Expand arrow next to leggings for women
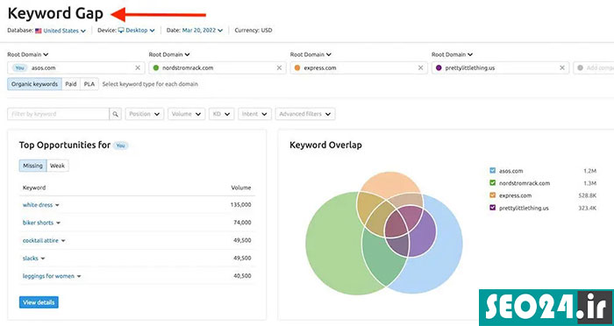 click(79, 276)
